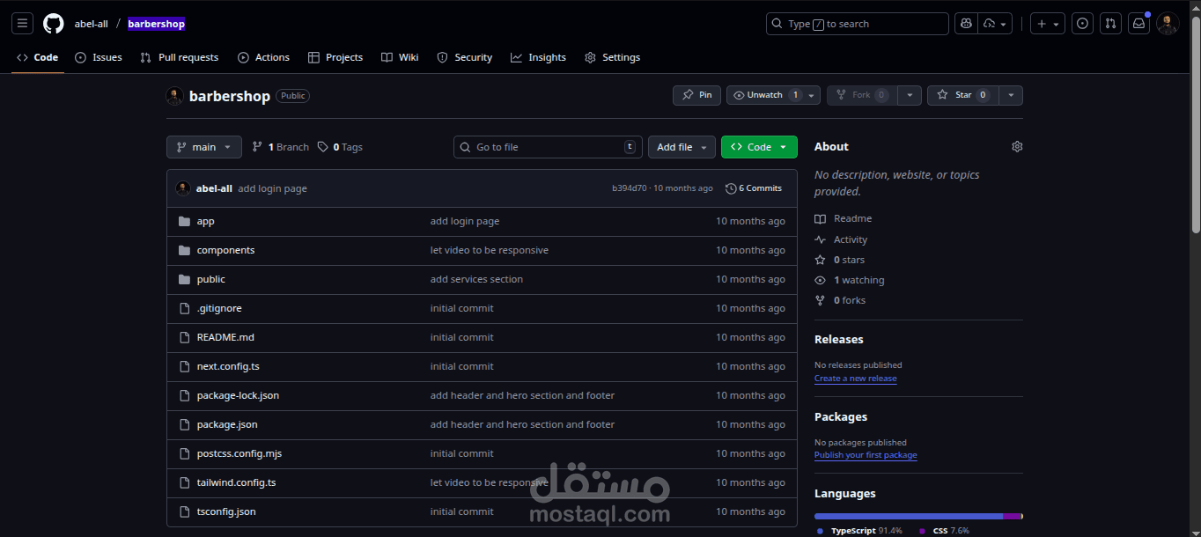The height and width of the screenshot is (537, 1201).
Task: Open the hamburger navigation menu
Action: click(x=23, y=24)
